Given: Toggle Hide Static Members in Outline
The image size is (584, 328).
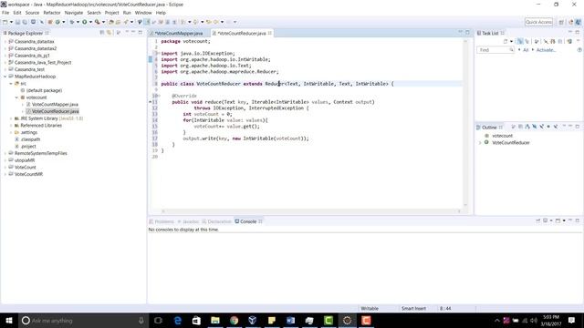Looking at the screenshot, I should click(x=541, y=127).
